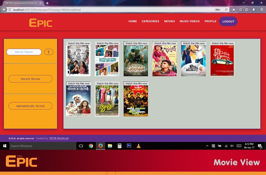Screen dimensions: 266x175
Task: Show downloads via the down-arrow icon
Action: click(254, 10)
